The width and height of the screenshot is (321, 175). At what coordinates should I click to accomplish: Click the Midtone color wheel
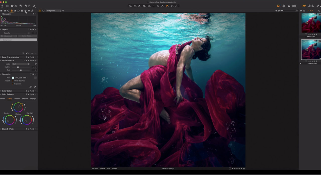[x=18, y=107]
